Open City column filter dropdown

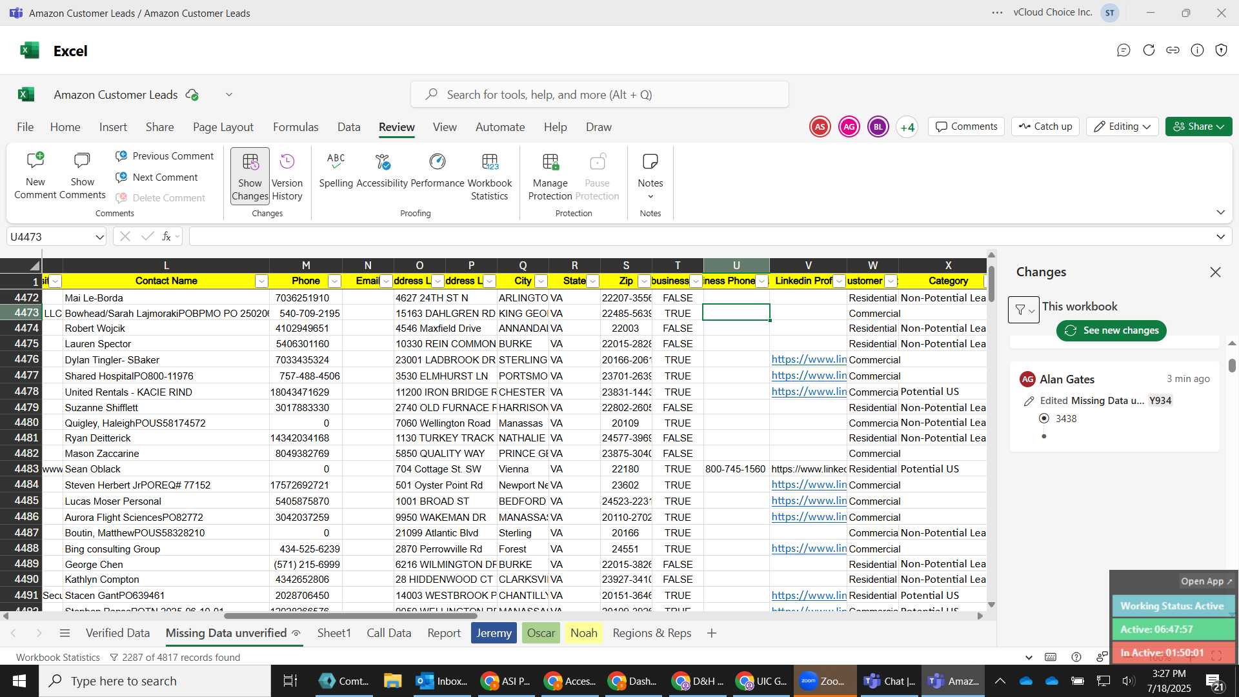point(541,281)
